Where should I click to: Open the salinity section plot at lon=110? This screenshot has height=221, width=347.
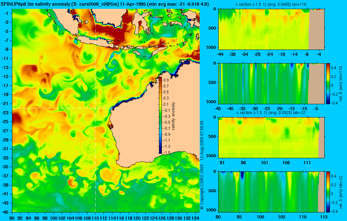coord(271,29)
